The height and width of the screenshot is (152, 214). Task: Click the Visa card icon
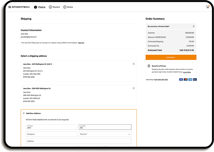tap(181, 79)
